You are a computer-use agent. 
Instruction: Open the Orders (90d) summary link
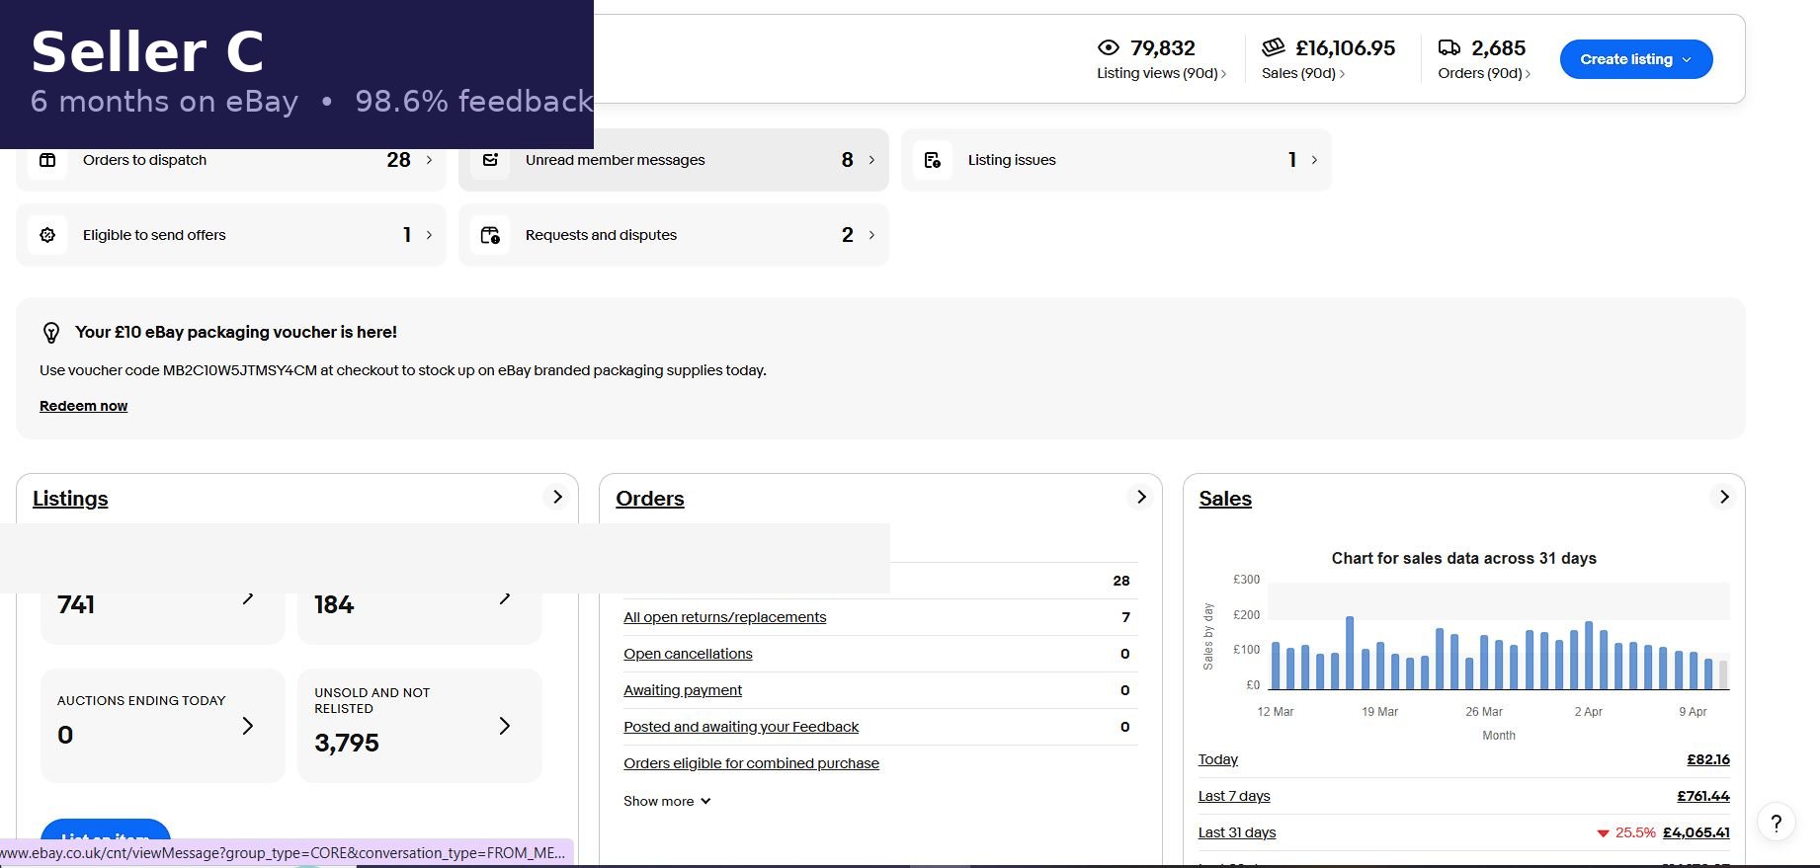(x=1484, y=73)
